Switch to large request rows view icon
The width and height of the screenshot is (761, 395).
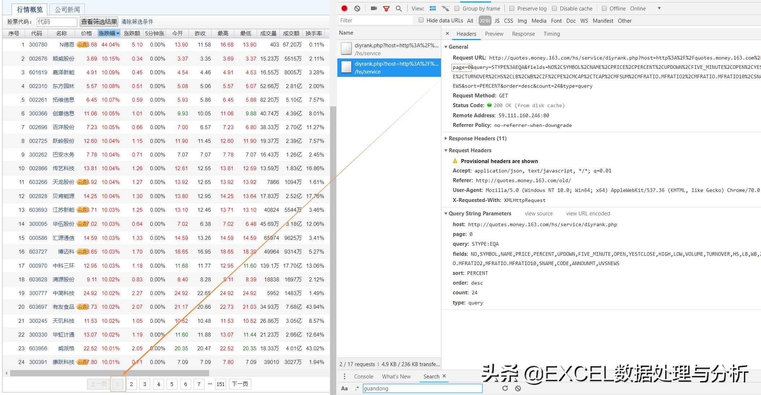[x=433, y=8]
